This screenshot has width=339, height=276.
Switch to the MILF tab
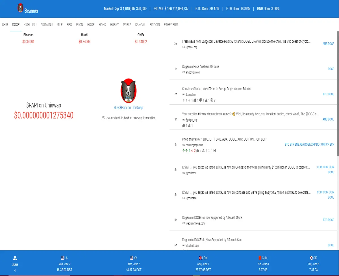click(60, 25)
